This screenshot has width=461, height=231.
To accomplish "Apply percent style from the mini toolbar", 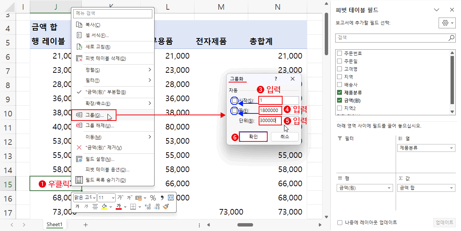I will point(153,198).
